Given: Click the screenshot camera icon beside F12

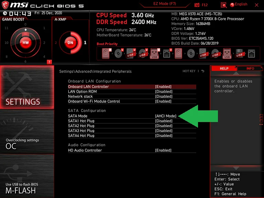Looking at the screenshot, I should click(197, 5).
